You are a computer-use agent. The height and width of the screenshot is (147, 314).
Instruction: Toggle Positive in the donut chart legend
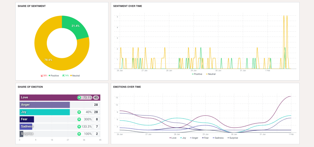(x=54, y=75)
